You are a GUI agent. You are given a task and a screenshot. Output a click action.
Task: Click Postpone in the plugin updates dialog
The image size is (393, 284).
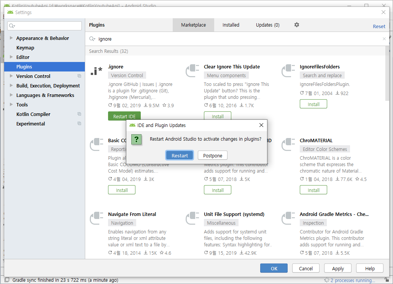click(x=213, y=155)
